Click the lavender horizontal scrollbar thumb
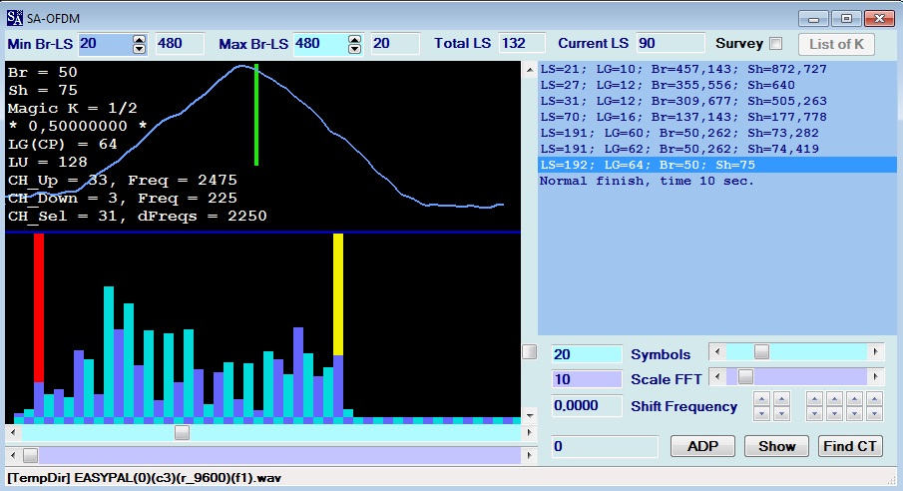Image resolution: width=903 pixels, height=491 pixels. pyautogui.click(x=31, y=456)
